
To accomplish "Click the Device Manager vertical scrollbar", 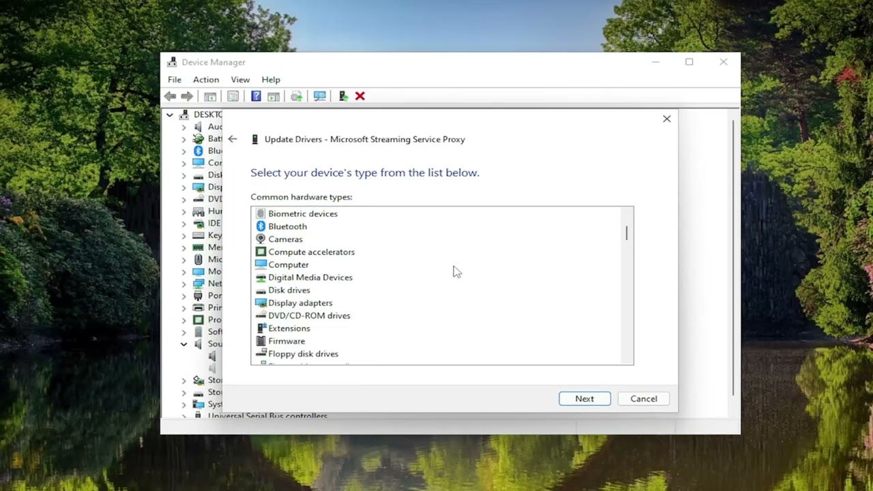I will 734,258.
